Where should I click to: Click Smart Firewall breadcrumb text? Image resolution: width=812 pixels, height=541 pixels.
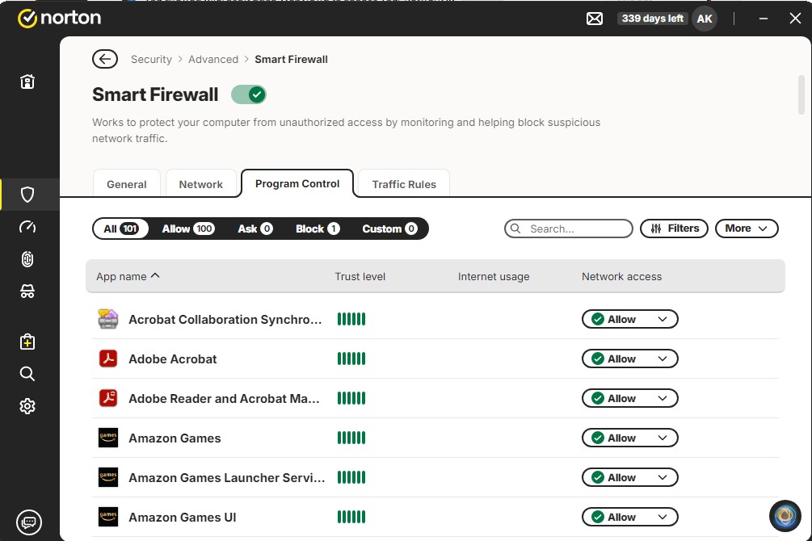(291, 60)
